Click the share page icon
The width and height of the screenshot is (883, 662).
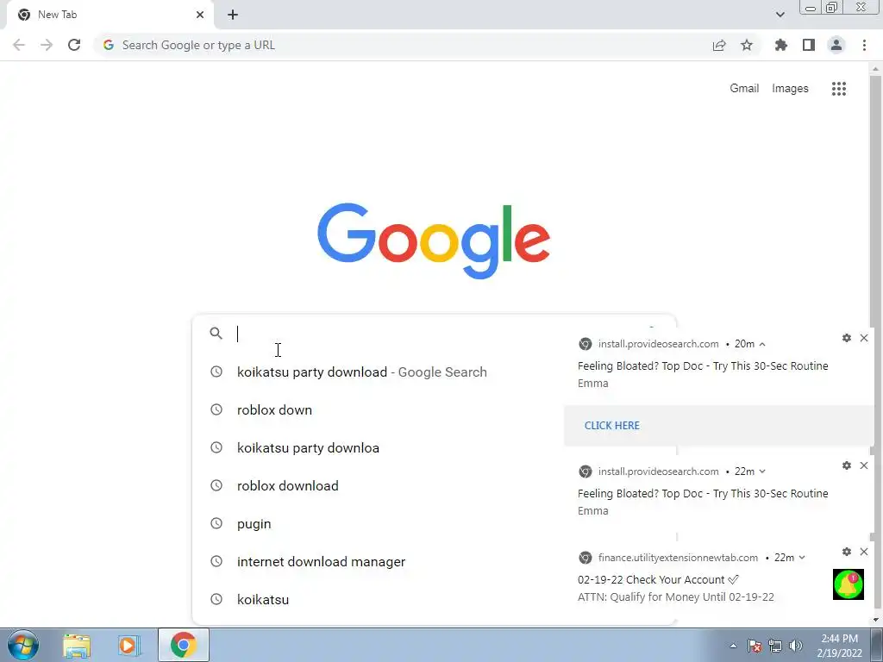[x=719, y=45]
